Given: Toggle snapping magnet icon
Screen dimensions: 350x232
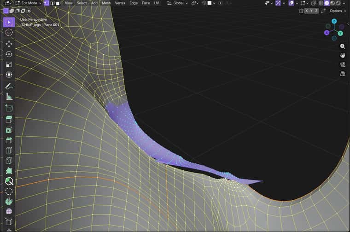Looking at the screenshot, I should click(x=204, y=3).
